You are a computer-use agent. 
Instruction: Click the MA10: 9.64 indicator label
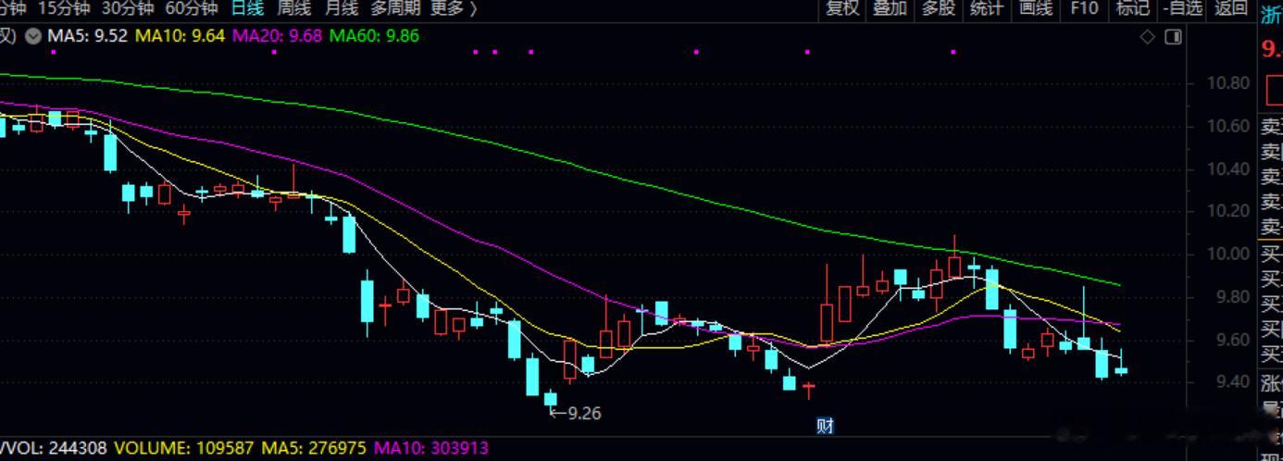point(181,36)
